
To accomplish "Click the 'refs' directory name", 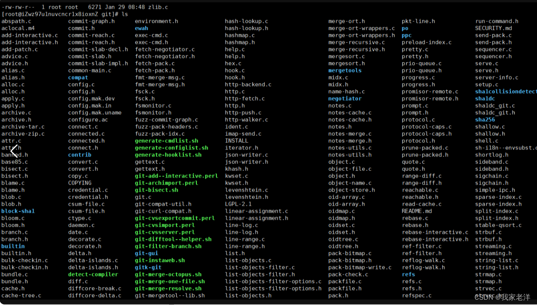I will coord(408,274).
